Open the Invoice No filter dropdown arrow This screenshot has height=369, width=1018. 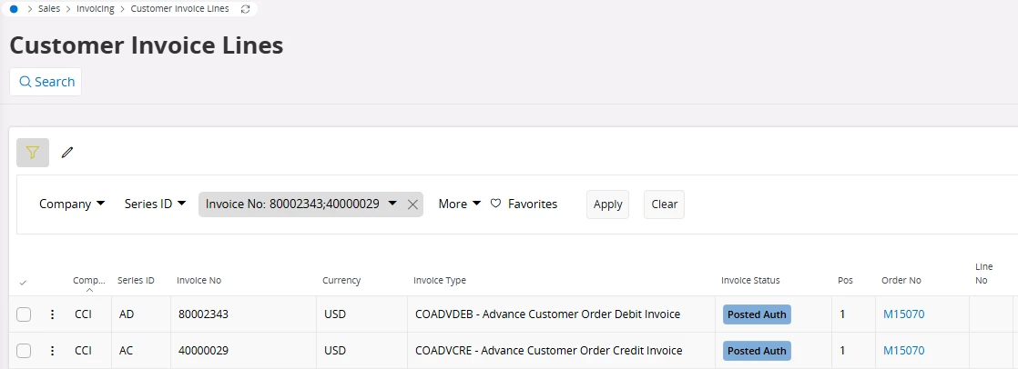(392, 204)
